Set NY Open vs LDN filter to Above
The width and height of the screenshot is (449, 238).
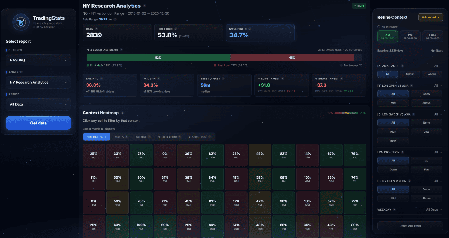coord(426,198)
